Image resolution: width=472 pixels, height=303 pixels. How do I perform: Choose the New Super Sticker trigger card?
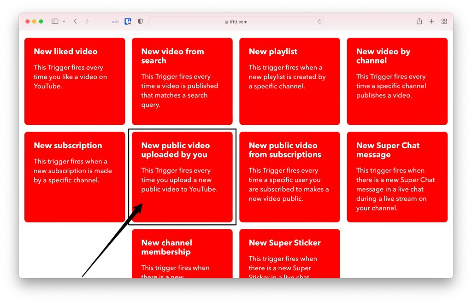[289, 254]
